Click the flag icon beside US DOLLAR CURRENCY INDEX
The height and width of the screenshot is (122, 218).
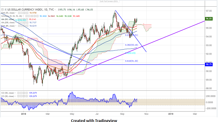click(x=6, y=10)
